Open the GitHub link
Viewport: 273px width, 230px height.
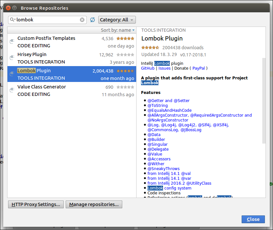147,68
